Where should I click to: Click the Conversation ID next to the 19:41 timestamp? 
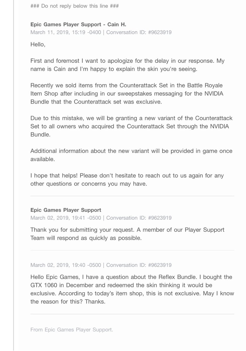point(139,218)
